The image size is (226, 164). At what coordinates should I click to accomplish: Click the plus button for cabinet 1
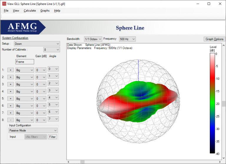pos(10,70)
